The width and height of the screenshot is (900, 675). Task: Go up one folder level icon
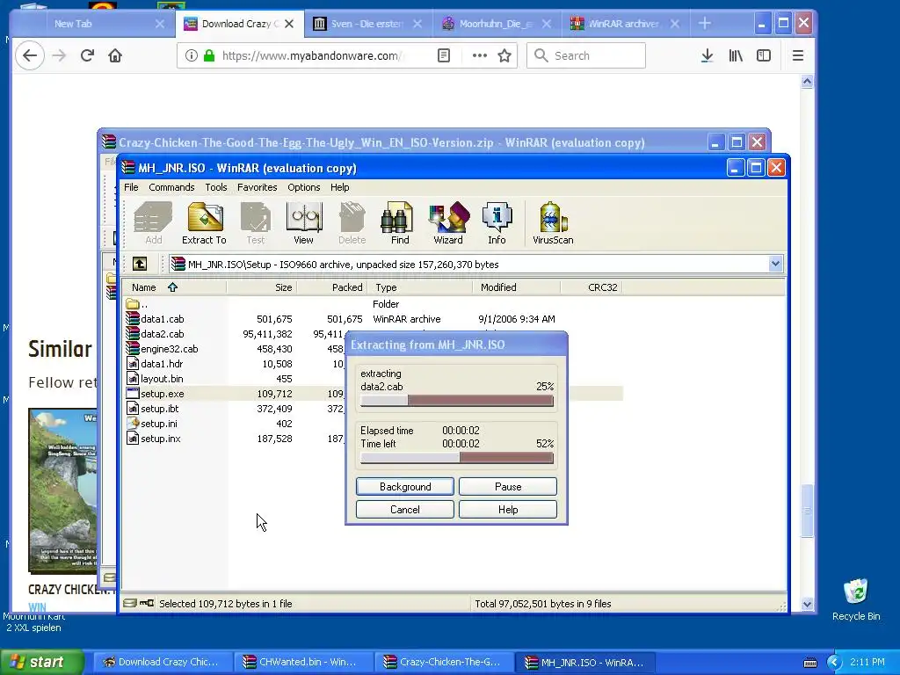coord(140,264)
